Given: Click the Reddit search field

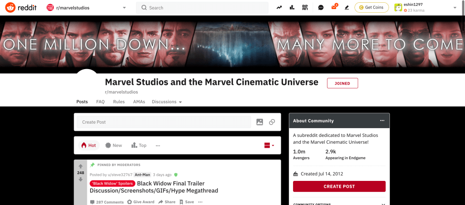Looking at the screenshot, I should 202,8.
